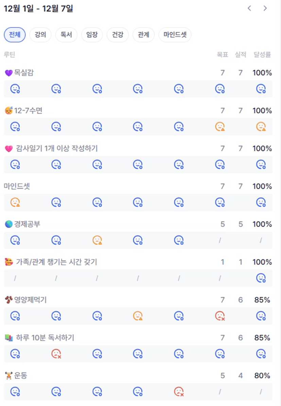Image resolution: width=281 pixels, height=406 pixels.
Task: Select the 전체 filter tab
Action: [15, 35]
